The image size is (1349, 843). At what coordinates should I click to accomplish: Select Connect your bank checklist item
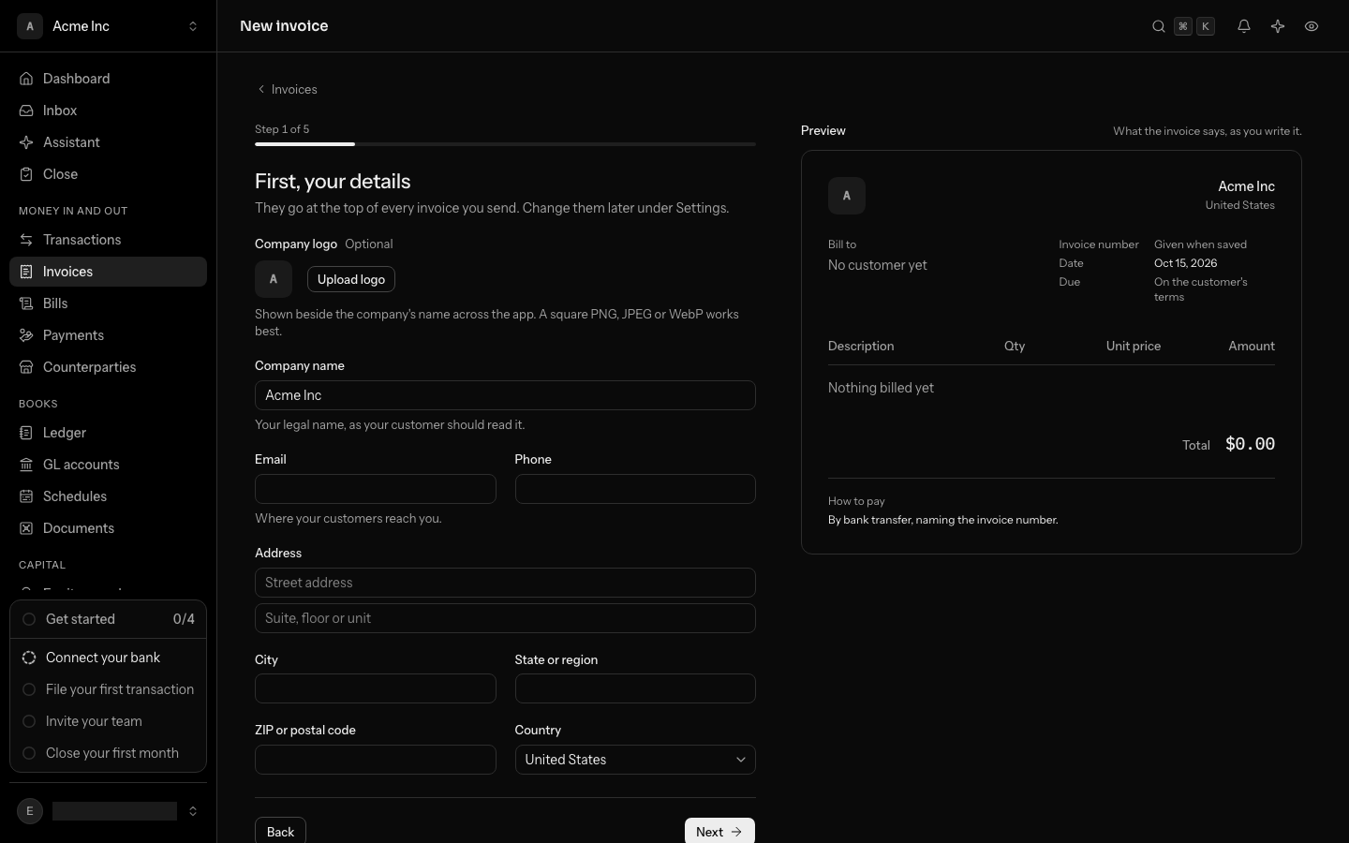(108, 658)
